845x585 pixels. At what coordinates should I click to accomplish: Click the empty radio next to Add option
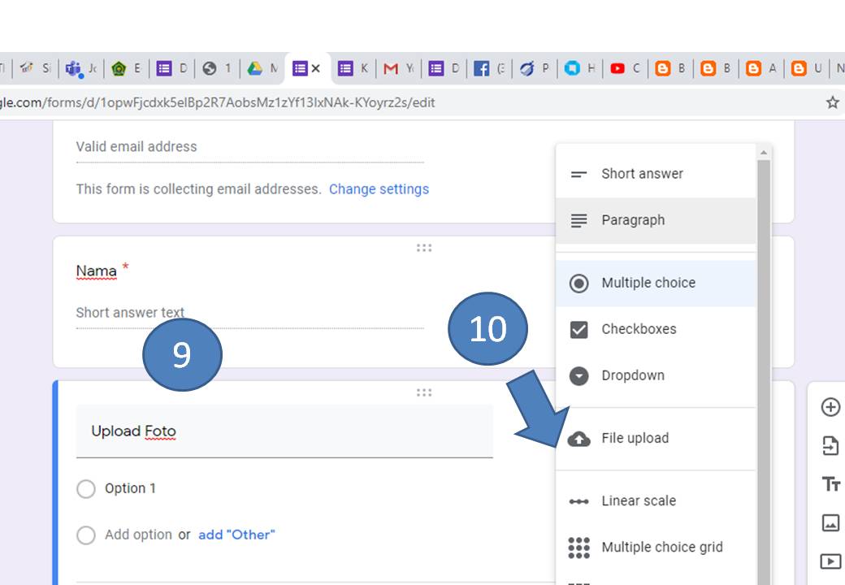tap(86, 535)
